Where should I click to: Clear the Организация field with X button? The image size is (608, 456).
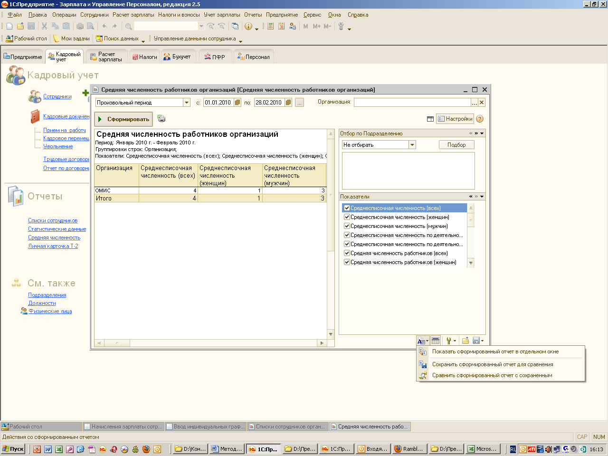click(x=482, y=102)
